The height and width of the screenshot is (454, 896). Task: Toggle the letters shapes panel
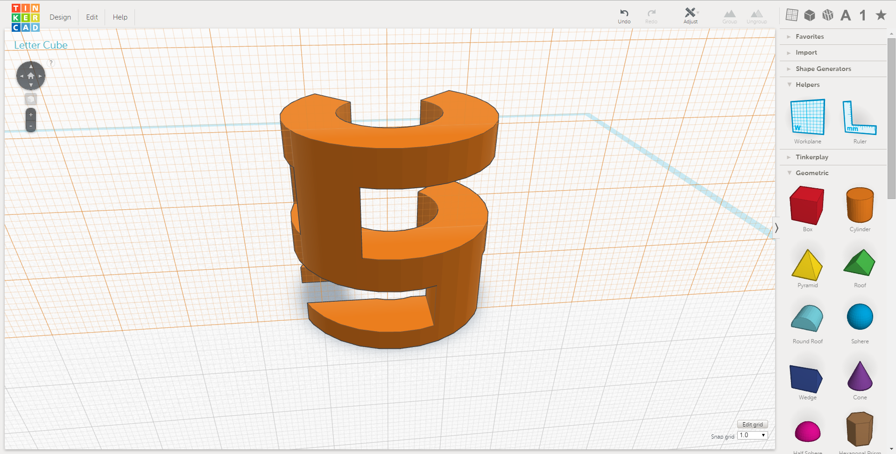(x=845, y=15)
